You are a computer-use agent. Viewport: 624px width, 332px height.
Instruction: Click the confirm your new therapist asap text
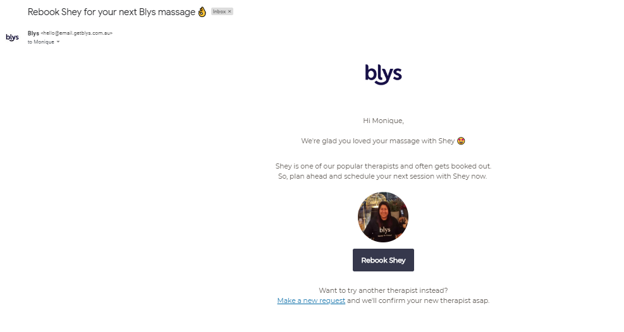434,300
